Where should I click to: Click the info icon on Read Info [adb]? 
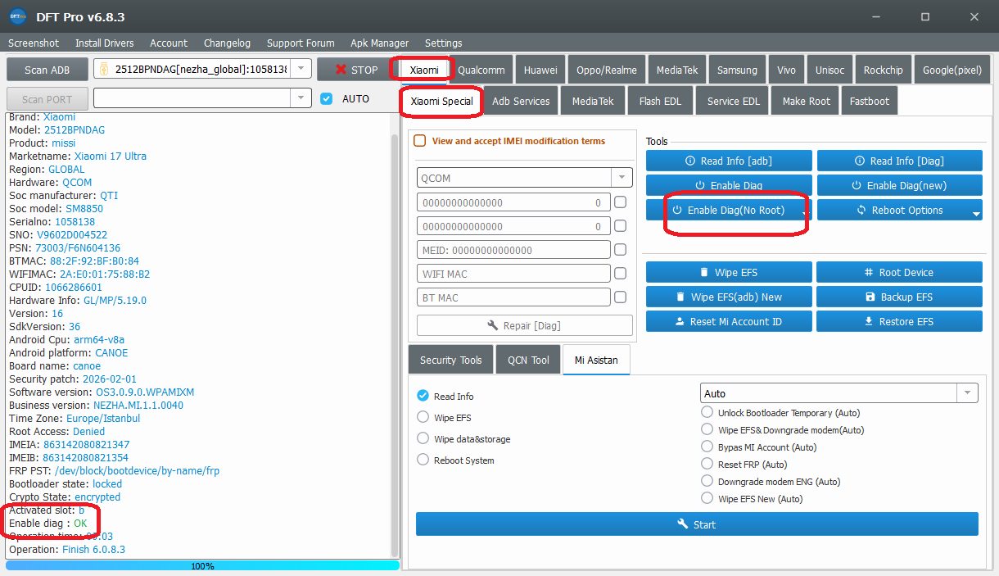click(x=689, y=161)
